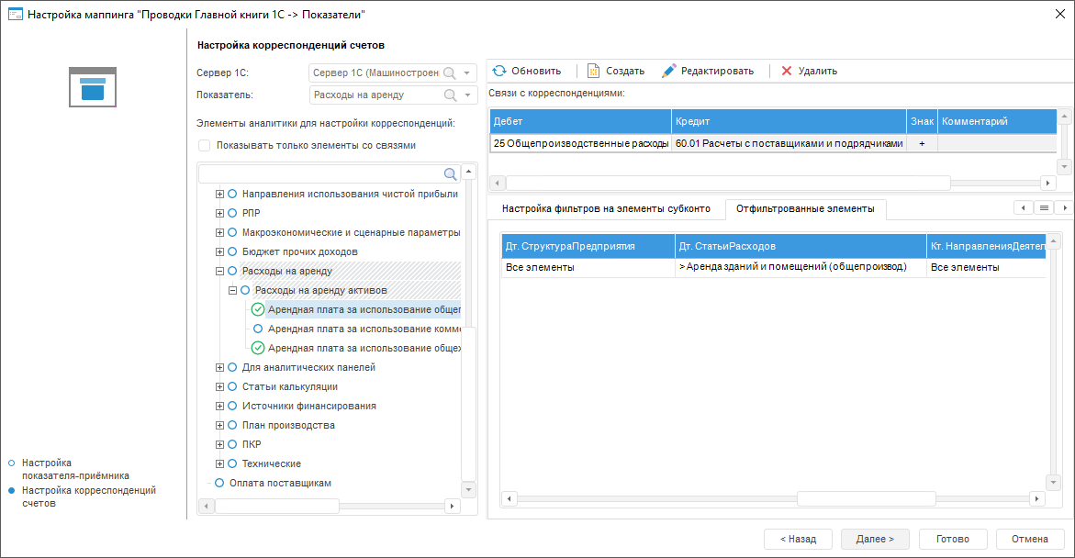The image size is (1075, 558).
Task: Click the tree's horizontal scrollbar thumb
Action: (276, 506)
